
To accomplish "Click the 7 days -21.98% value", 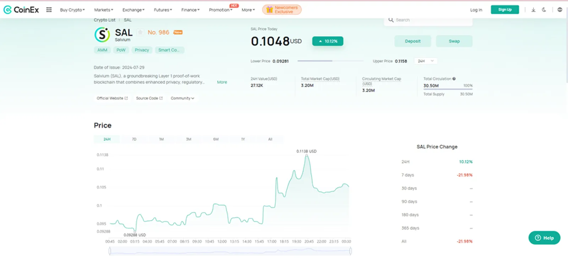I will coord(464,175).
